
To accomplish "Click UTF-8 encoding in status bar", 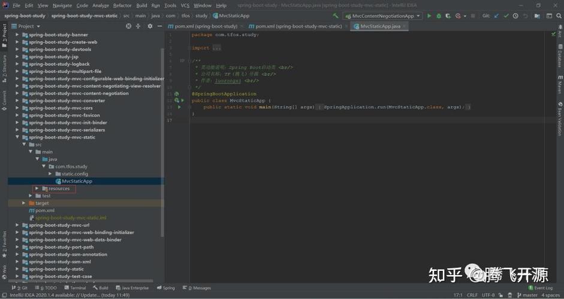I will [488, 295].
